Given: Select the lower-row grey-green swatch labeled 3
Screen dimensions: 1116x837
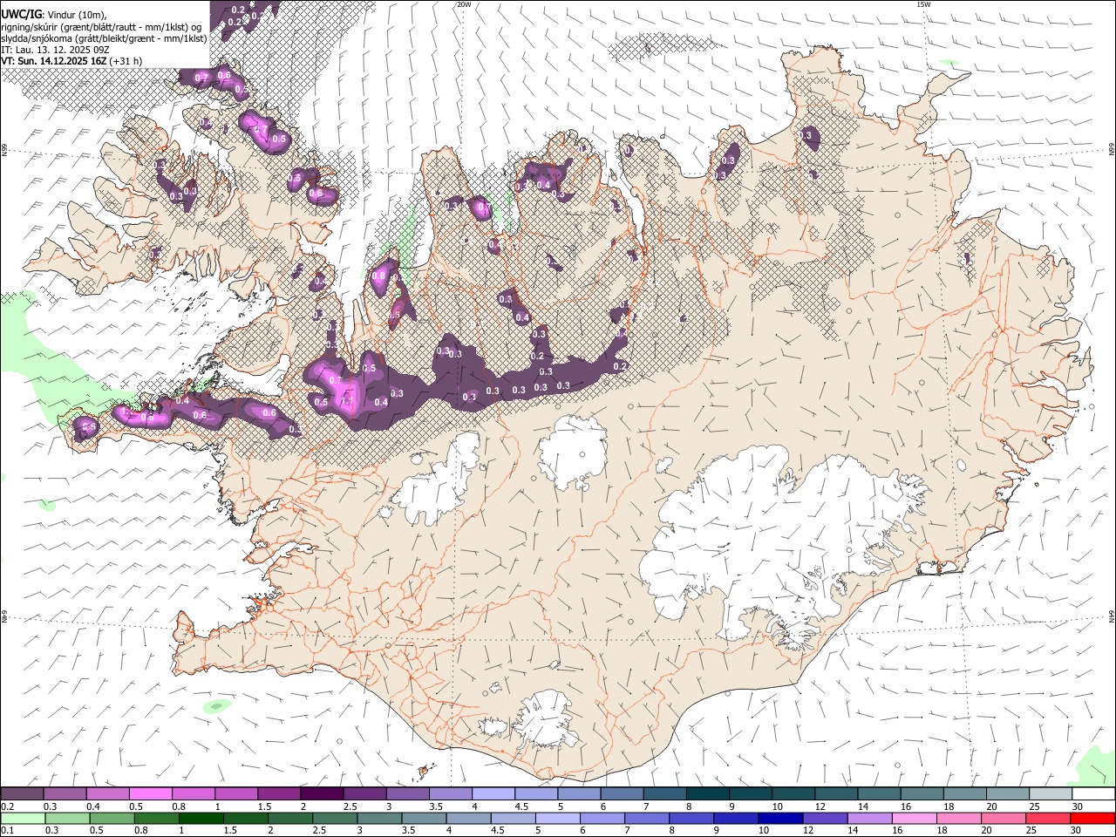Looking at the screenshot, I should tap(379, 819).
